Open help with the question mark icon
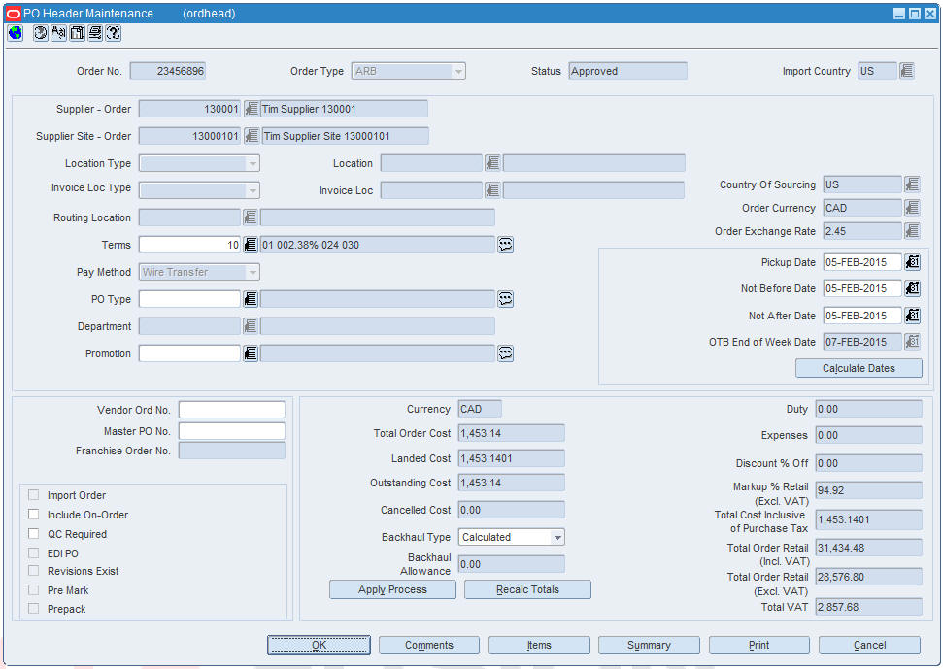 click(114, 33)
